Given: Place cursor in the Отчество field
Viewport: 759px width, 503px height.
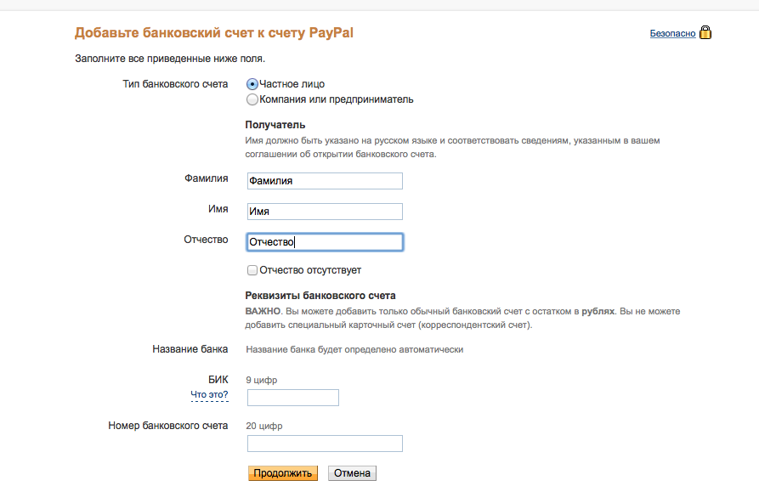Looking at the screenshot, I should pos(324,242).
